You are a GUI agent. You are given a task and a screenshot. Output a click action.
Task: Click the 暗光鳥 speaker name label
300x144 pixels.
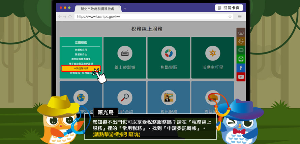tap(106, 112)
